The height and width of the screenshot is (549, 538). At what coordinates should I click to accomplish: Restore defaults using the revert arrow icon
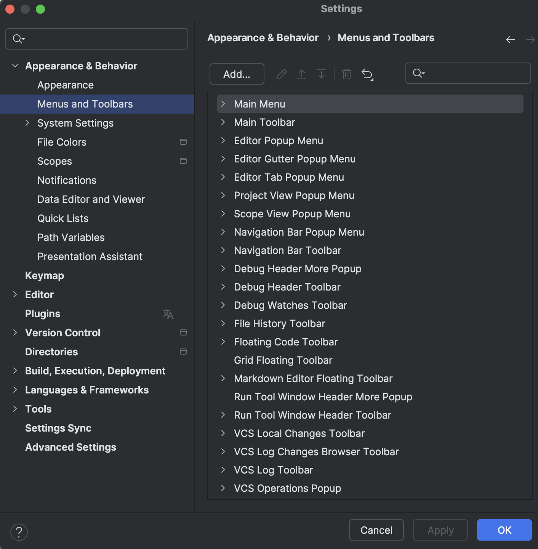pyautogui.click(x=367, y=74)
